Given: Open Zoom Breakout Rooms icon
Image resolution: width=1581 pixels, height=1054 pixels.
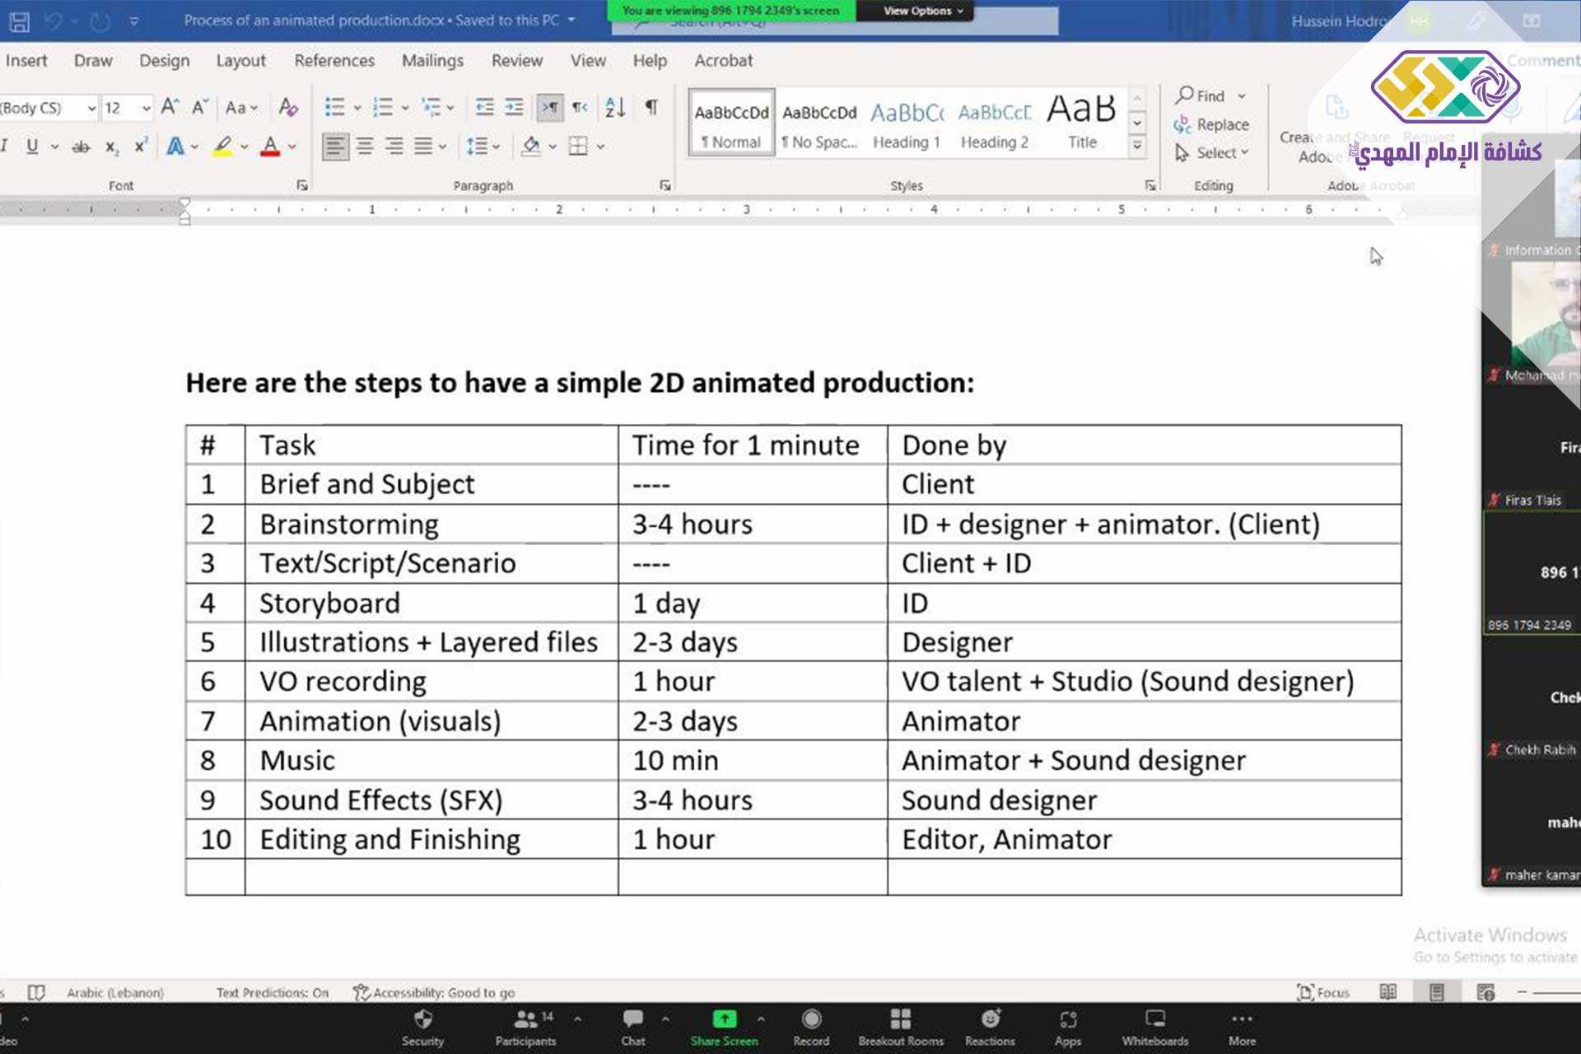Looking at the screenshot, I should pos(900,1026).
